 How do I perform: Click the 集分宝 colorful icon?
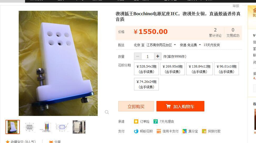click(x=184, y=131)
